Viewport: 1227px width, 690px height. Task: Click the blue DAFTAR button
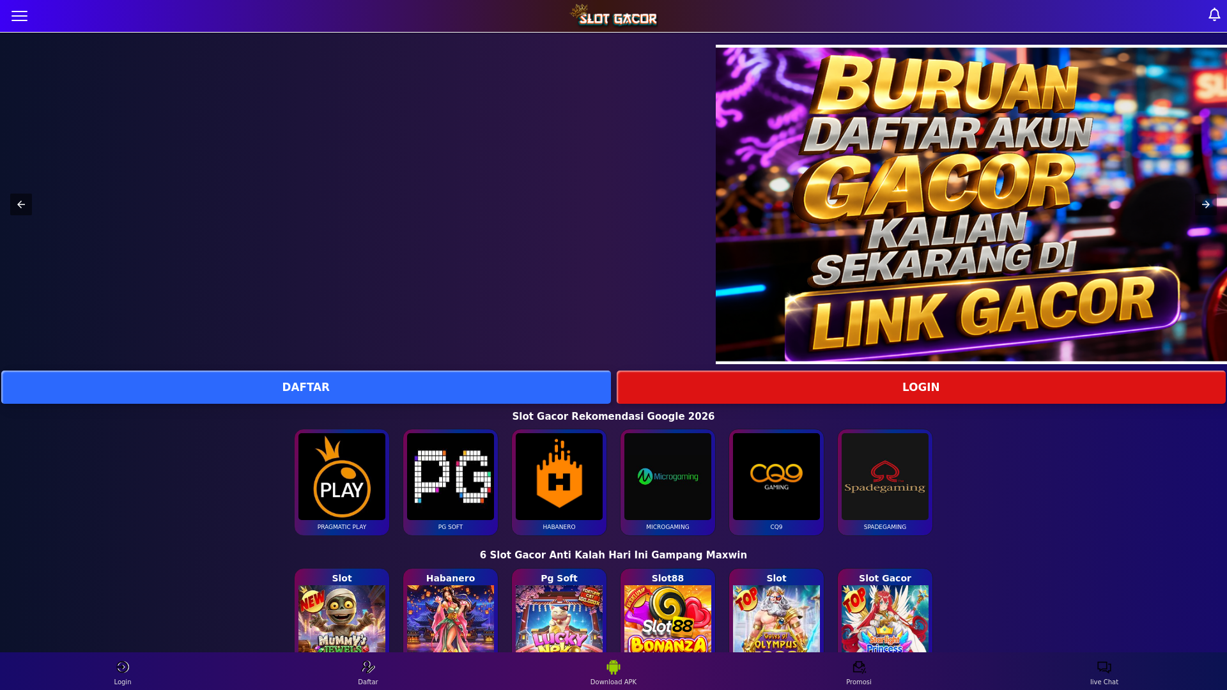click(x=306, y=387)
